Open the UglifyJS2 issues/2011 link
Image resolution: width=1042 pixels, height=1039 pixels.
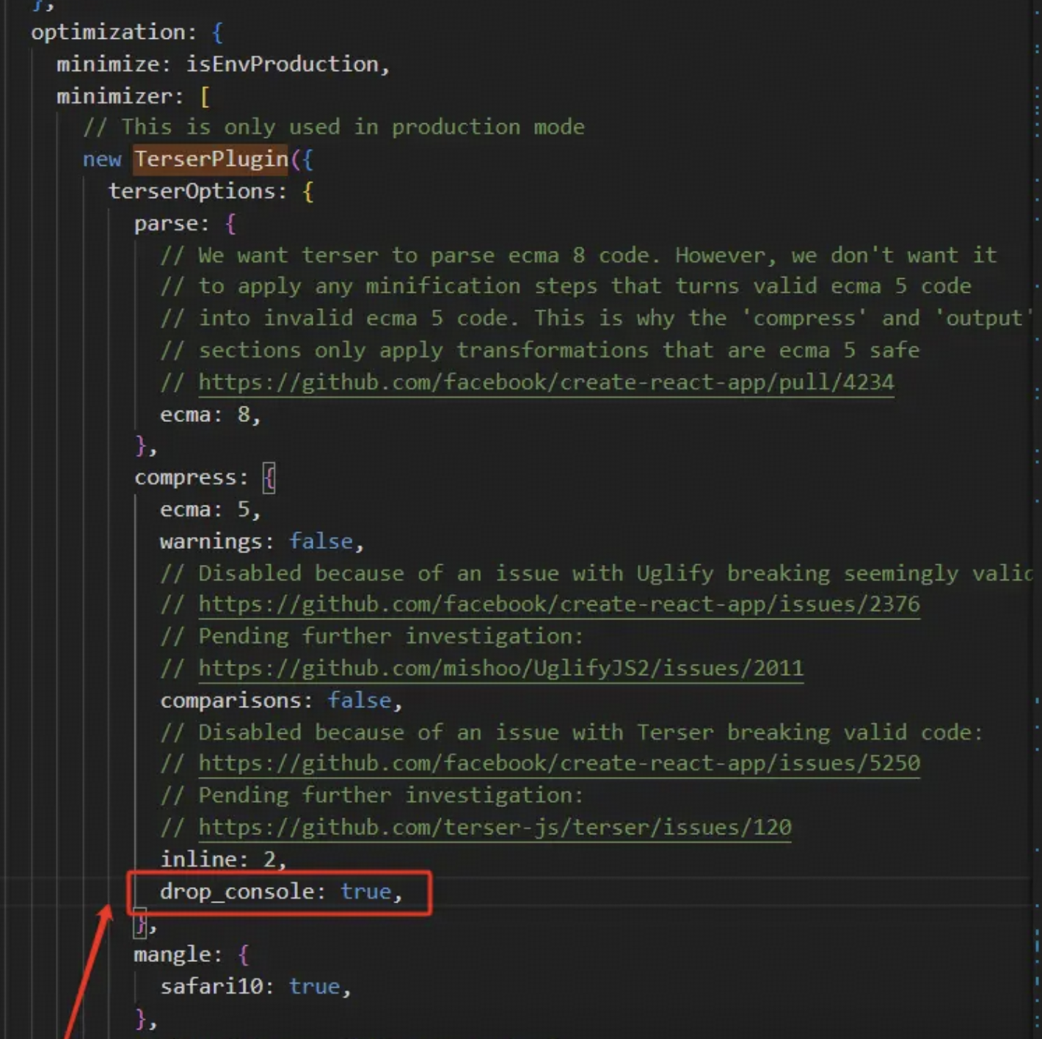(500, 668)
